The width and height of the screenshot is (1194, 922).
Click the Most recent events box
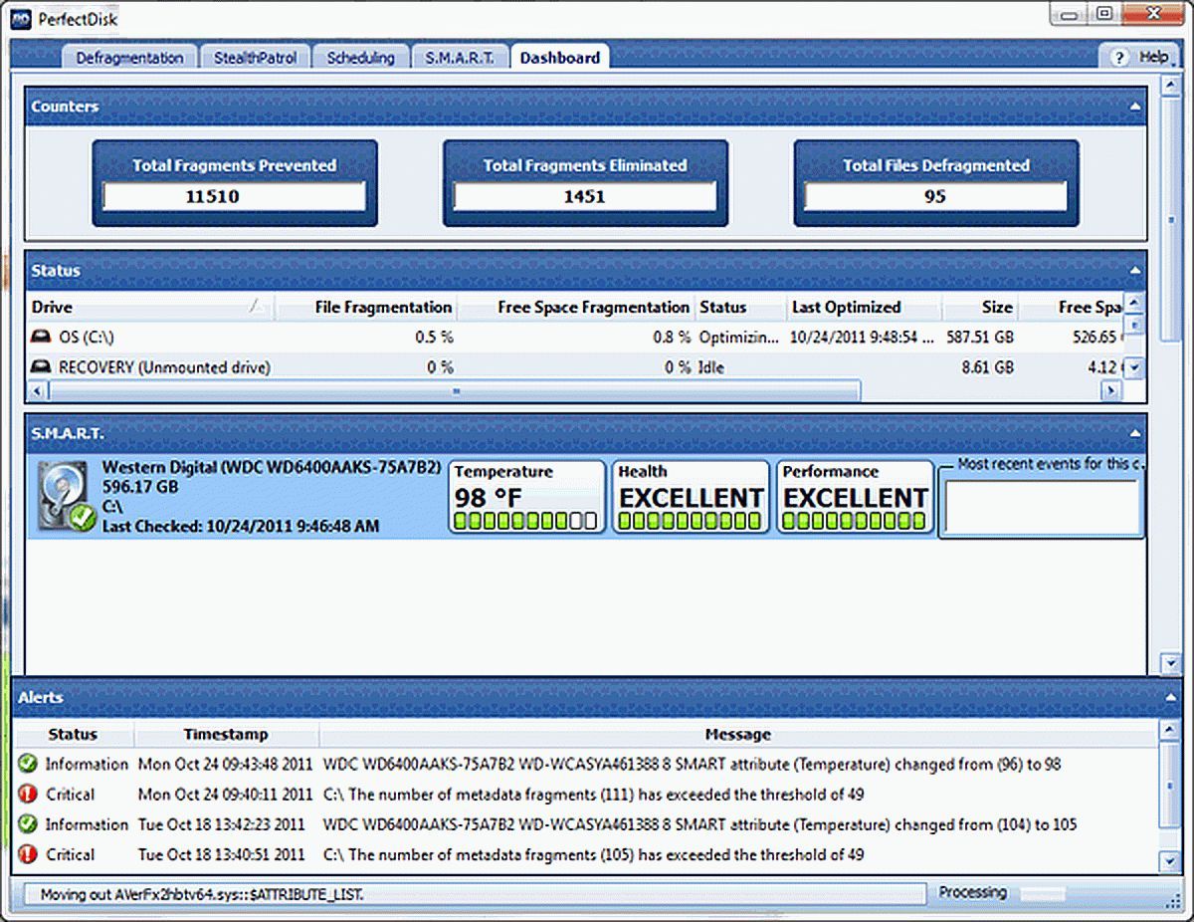(x=1041, y=508)
